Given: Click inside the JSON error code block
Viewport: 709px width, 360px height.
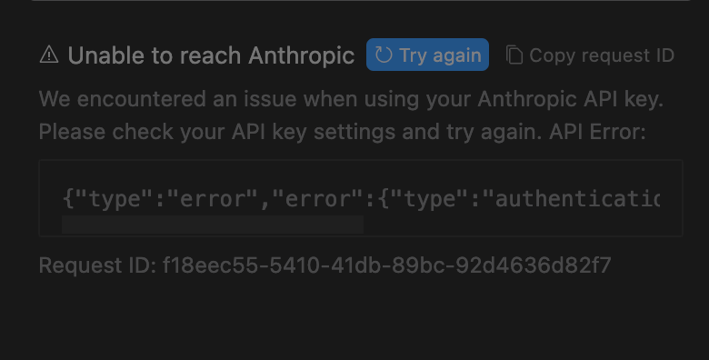Looking at the screenshot, I should [360, 198].
